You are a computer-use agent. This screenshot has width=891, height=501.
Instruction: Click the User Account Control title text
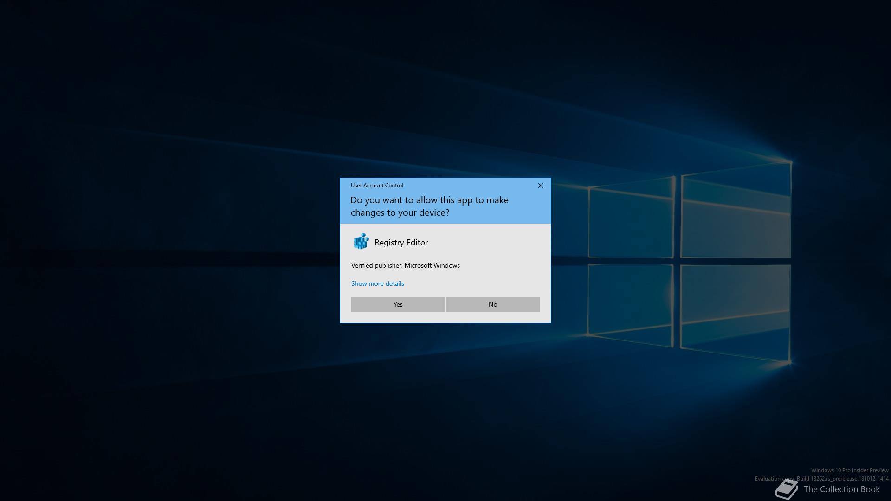[x=377, y=186]
